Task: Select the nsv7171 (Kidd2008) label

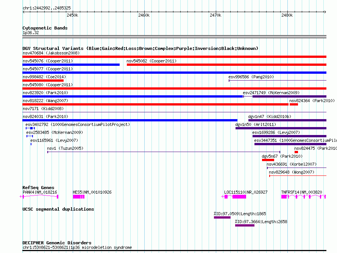Action: pos(43,109)
